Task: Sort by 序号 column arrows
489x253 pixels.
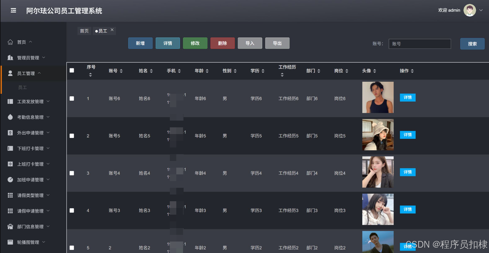Action: click(x=90, y=75)
